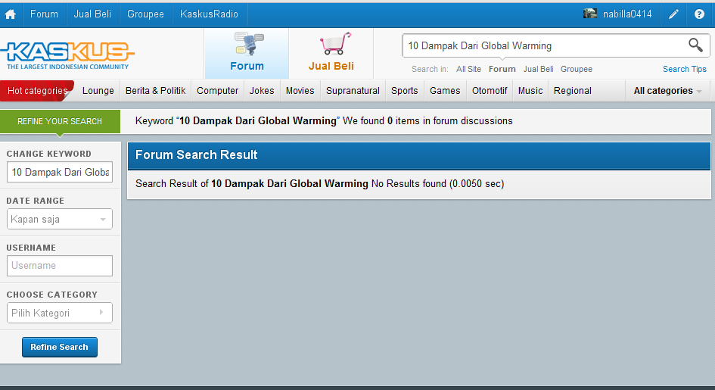
Task: Open the Lounge category
Action: click(98, 91)
